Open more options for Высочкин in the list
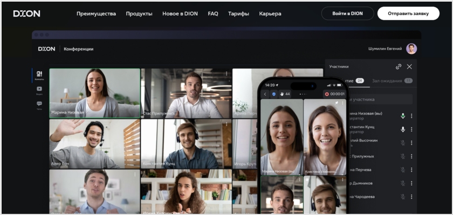 point(411,143)
